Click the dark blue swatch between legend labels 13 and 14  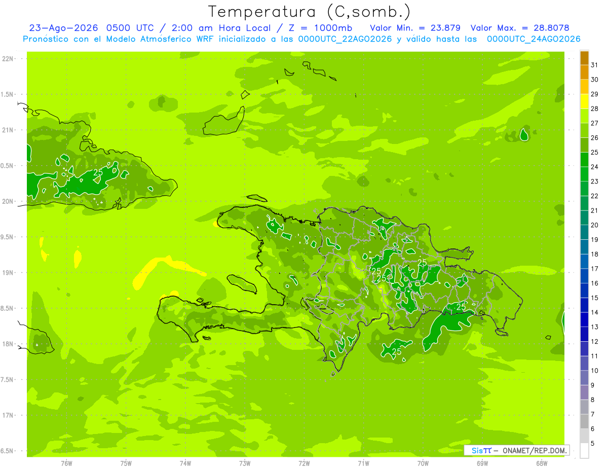pos(584,320)
